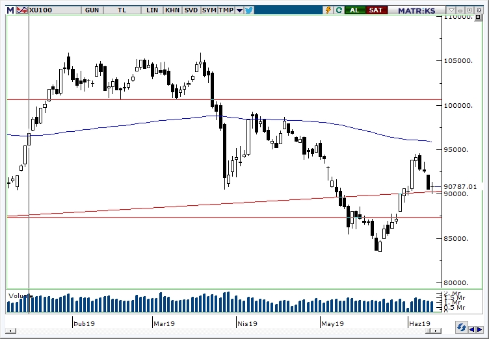Image resolution: width=489 pixels, height=339 pixels.
Task: Expand the dropdown arrow beside TMP
Action: pyautogui.click(x=239, y=10)
